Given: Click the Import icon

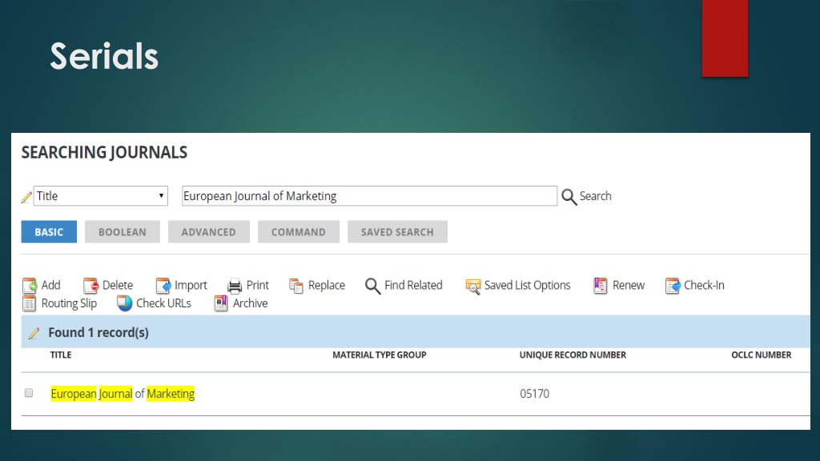Looking at the screenshot, I should (163, 286).
